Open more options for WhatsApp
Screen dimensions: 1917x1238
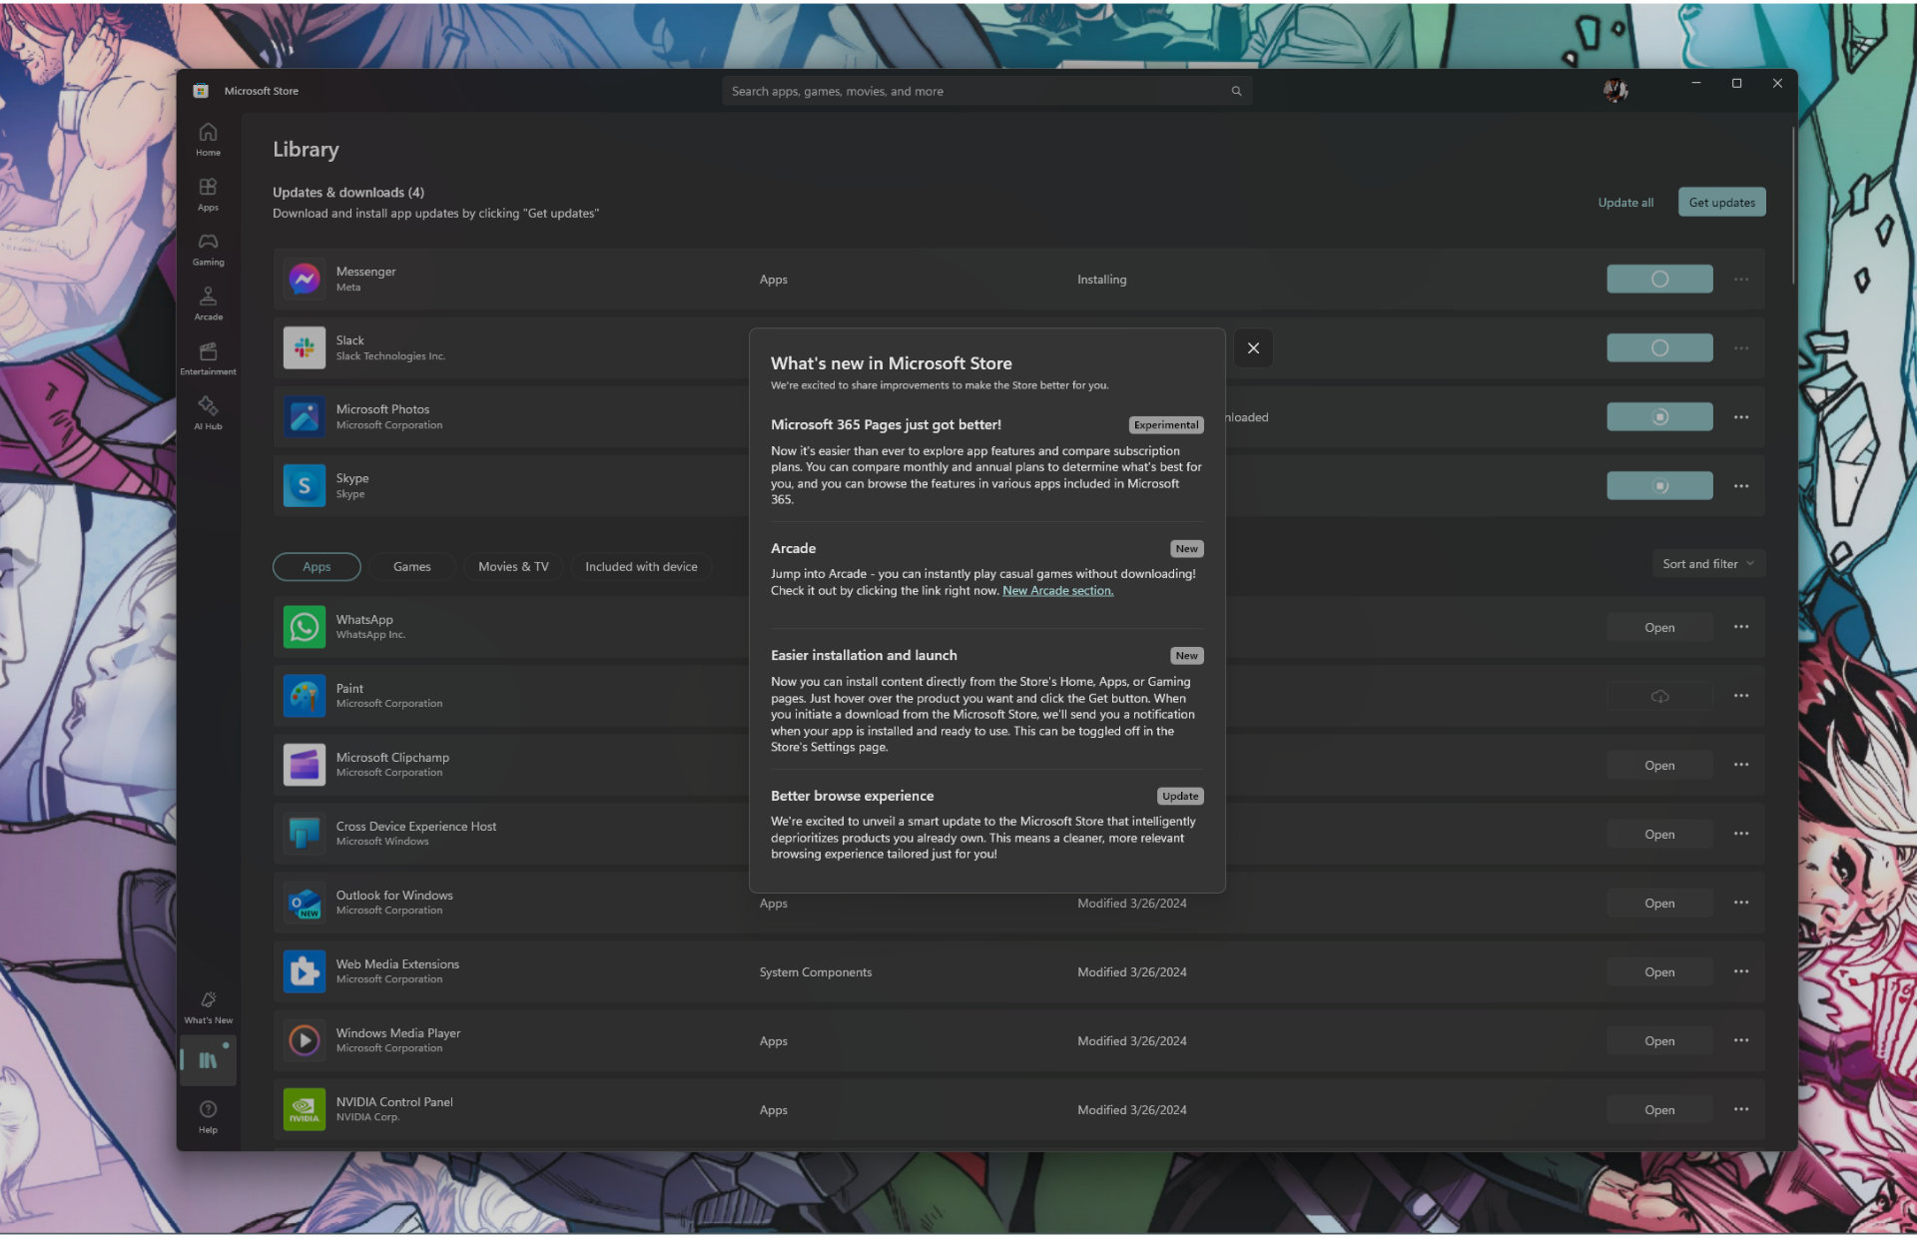point(1741,627)
